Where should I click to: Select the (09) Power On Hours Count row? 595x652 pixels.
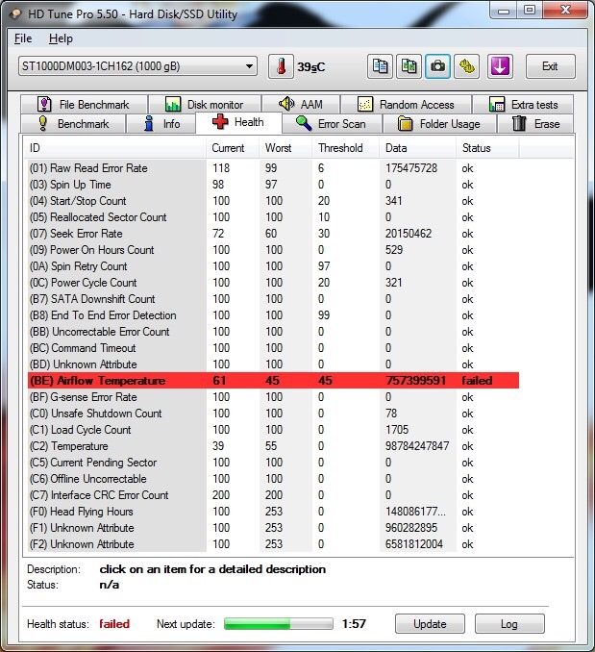click(x=273, y=250)
